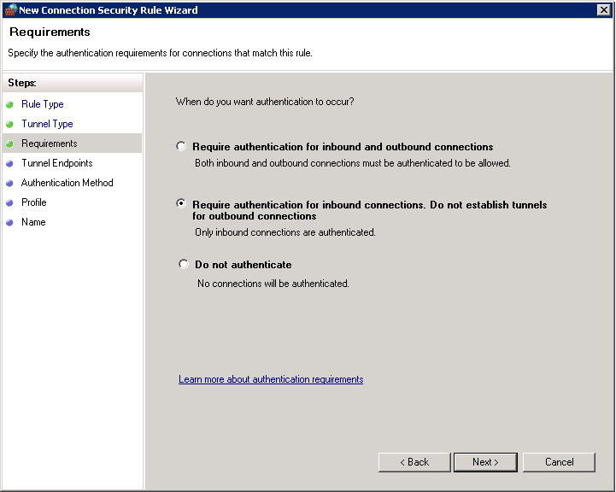Viewport: 616px width, 492px height.
Task: Select the Tunnel Endpoints step
Action: click(57, 163)
